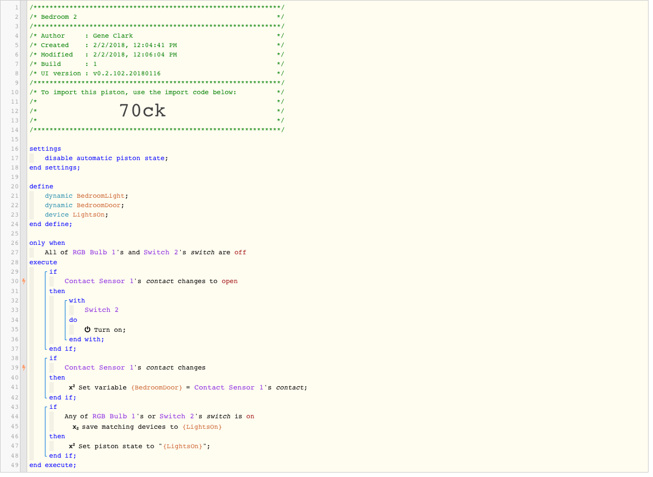This screenshot has width=653, height=477.
Task: Click Contact Sensor 1 on line 30
Action: pos(99,281)
